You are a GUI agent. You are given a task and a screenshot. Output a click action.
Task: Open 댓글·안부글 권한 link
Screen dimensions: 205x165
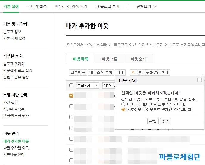click(x=16, y=116)
